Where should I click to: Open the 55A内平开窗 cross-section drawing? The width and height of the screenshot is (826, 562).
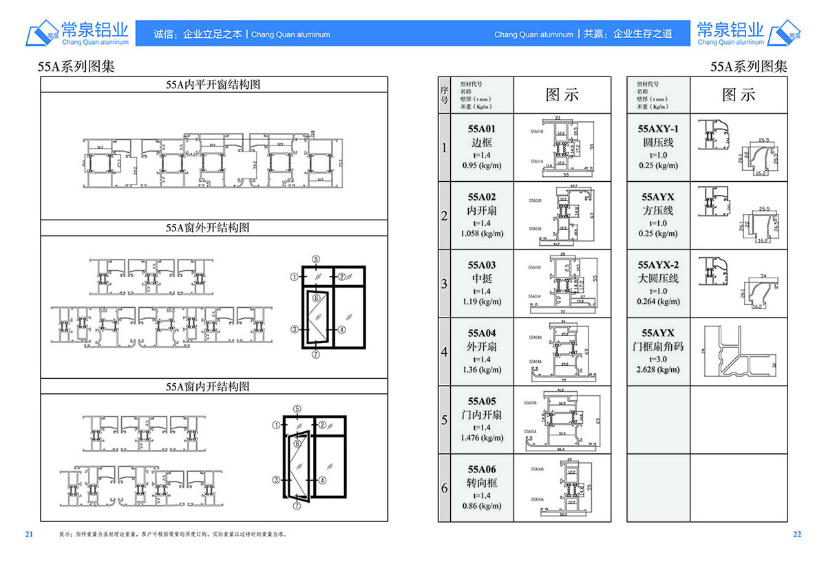(x=211, y=159)
